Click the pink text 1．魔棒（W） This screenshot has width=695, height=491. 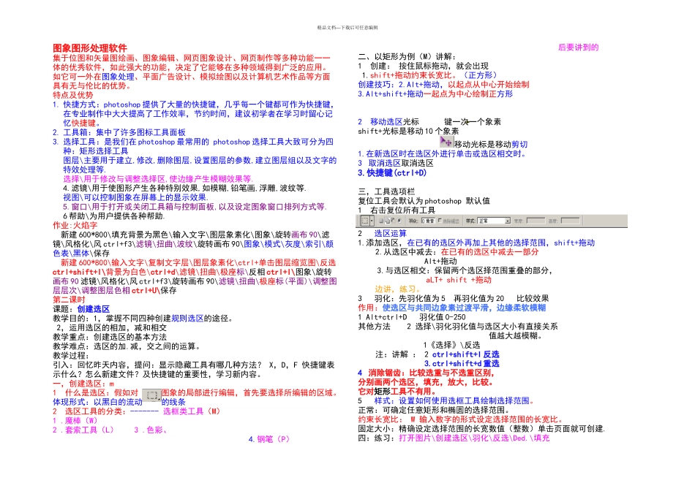coord(75,421)
